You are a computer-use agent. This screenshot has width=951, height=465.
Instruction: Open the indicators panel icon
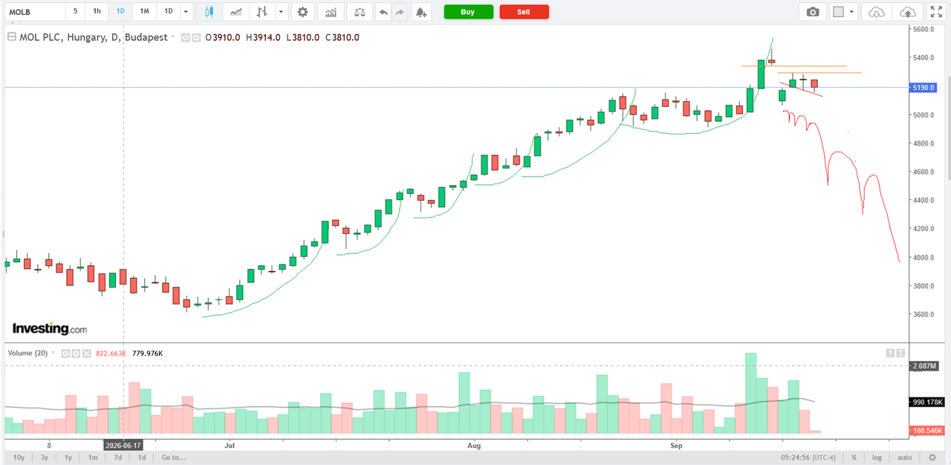click(x=331, y=12)
